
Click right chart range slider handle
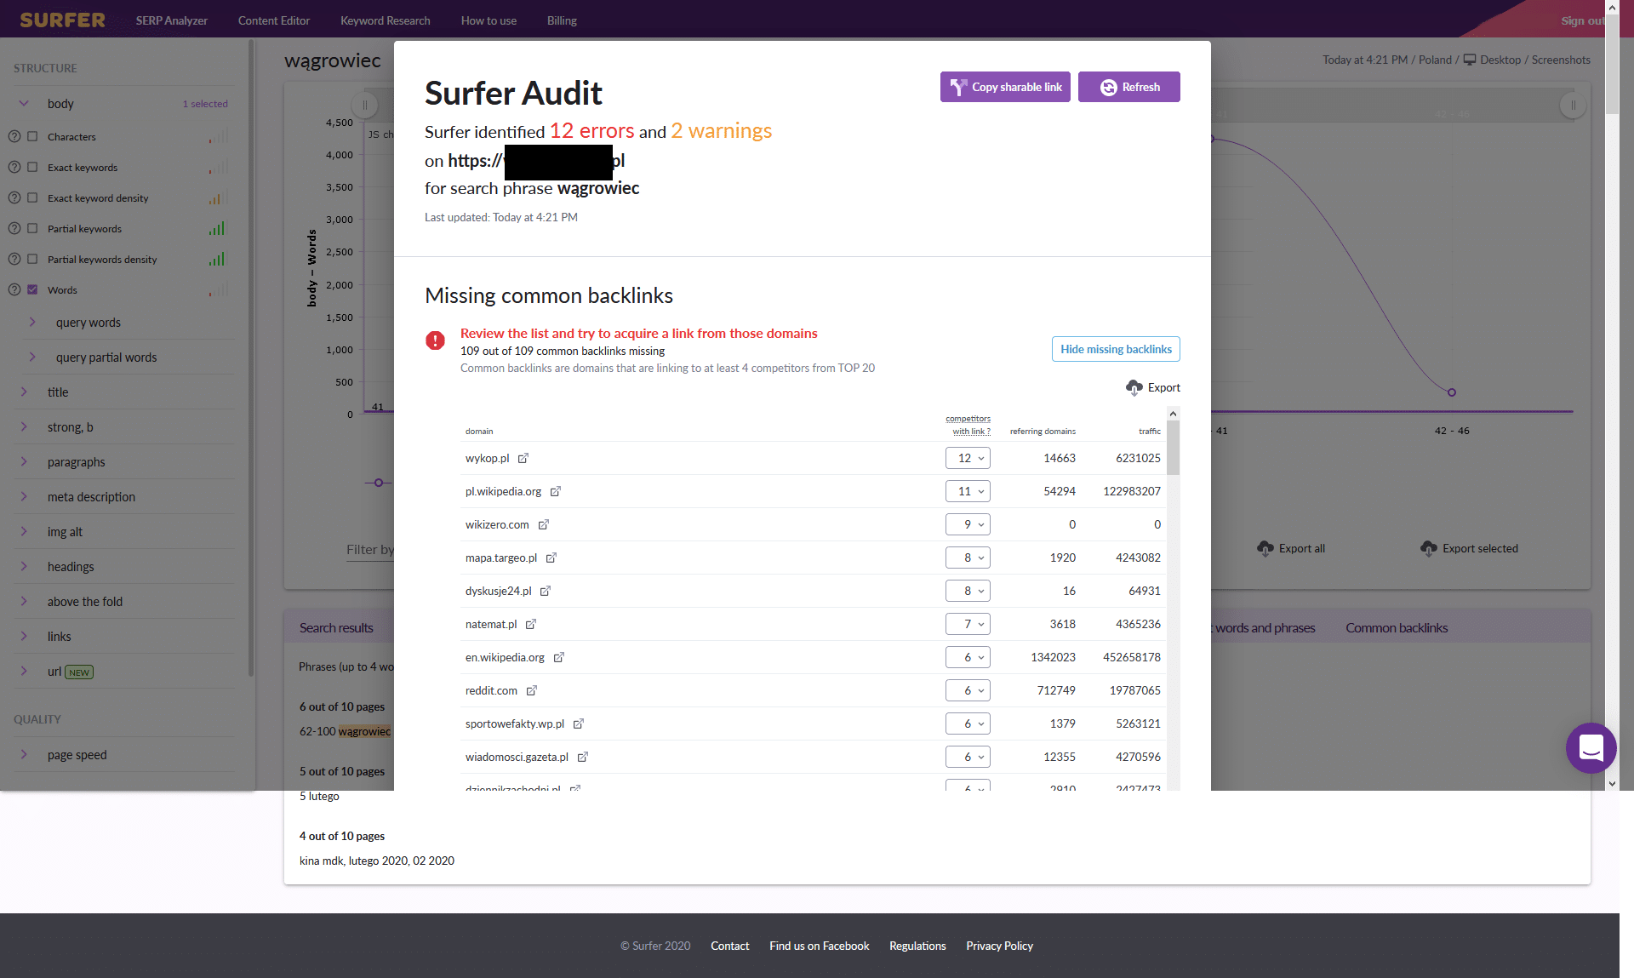1573,106
